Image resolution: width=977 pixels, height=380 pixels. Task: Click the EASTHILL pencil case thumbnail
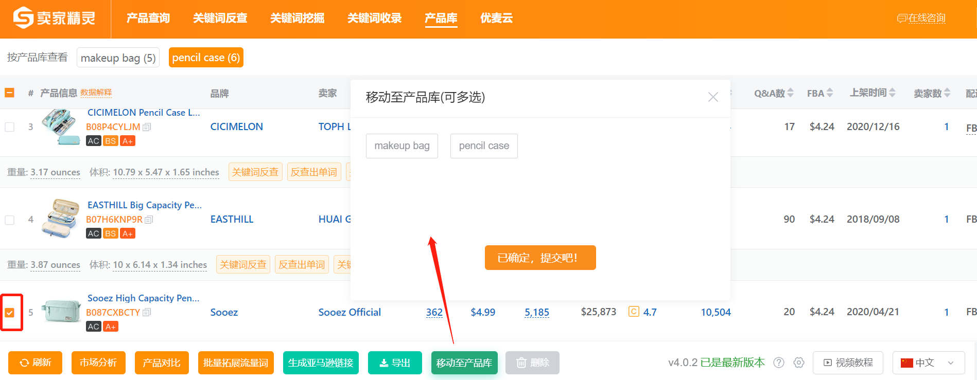pos(60,219)
